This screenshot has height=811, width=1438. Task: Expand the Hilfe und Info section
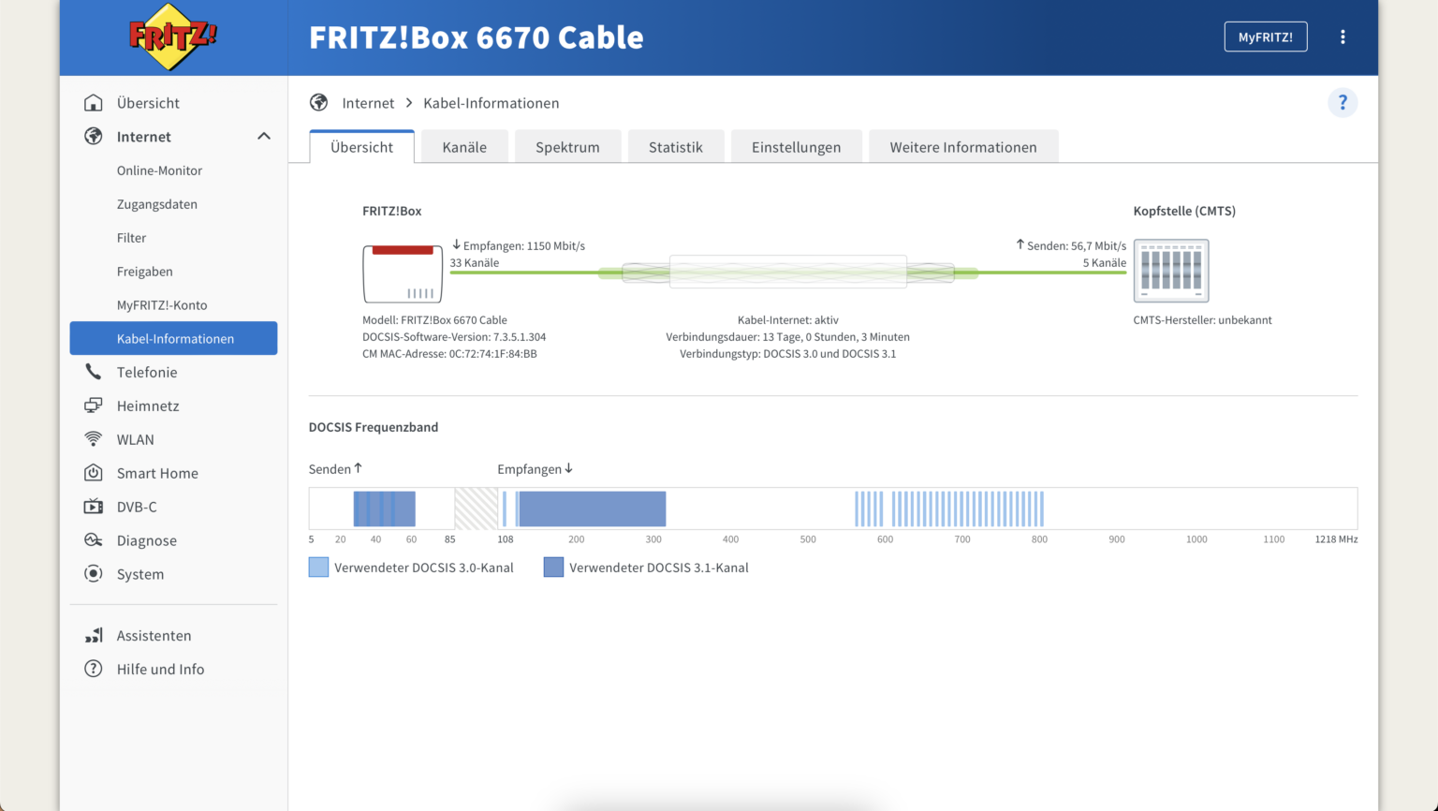pyautogui.click(x=160, y=669)
